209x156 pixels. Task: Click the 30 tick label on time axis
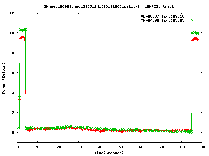79,147
